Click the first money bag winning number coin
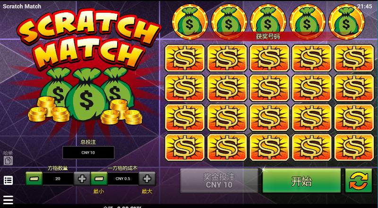 pyautogui.click(x=190, y=22)
